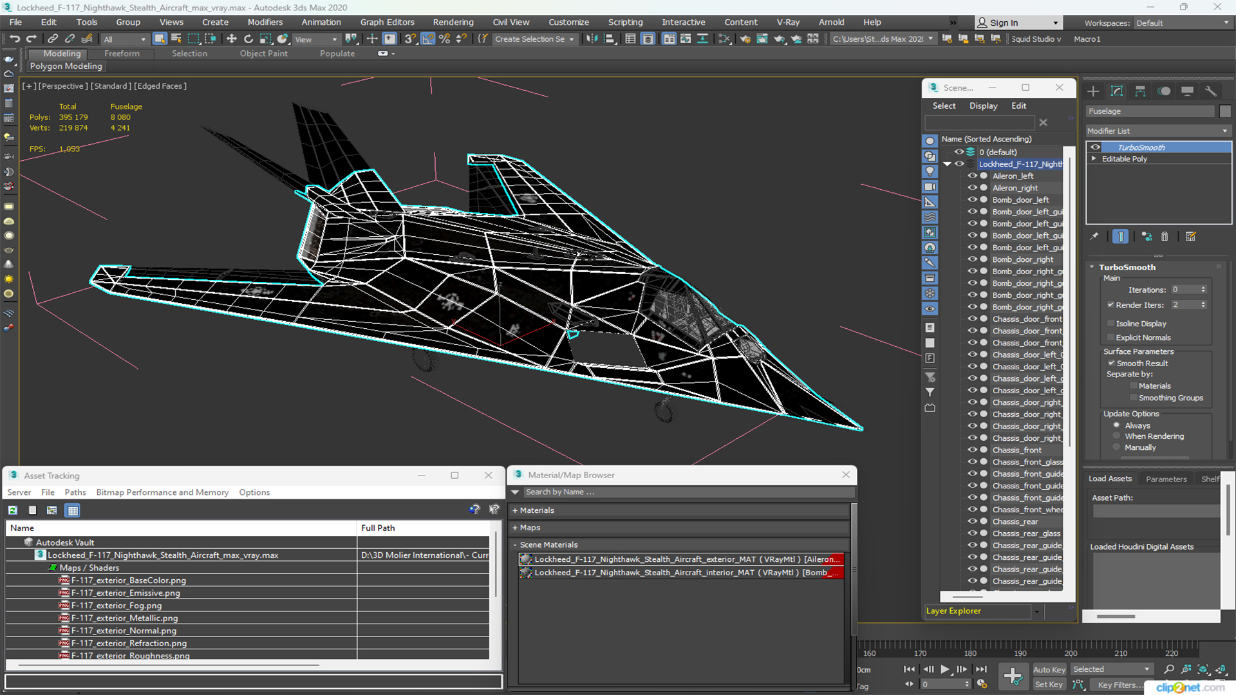Open the Utilities wrench panel icon
This screenshot has width=1236, height=695.
point(1211,91)
